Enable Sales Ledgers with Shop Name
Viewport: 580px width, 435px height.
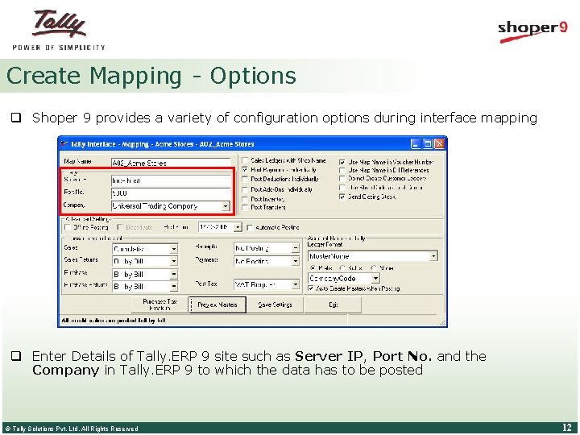point(245,160)
